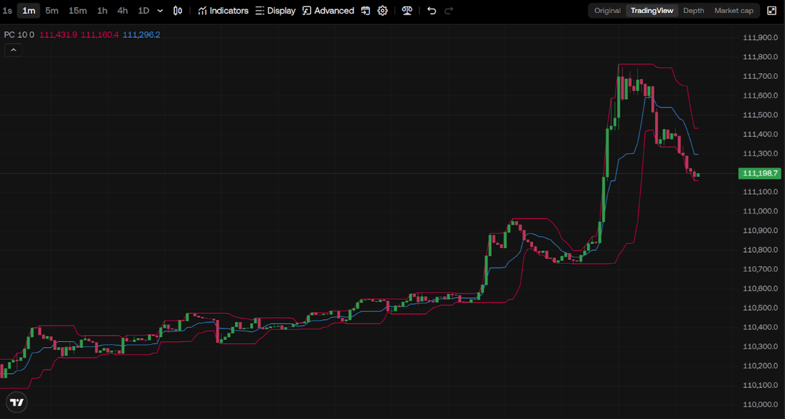Click the Advanced button

(x=328, y=10)
